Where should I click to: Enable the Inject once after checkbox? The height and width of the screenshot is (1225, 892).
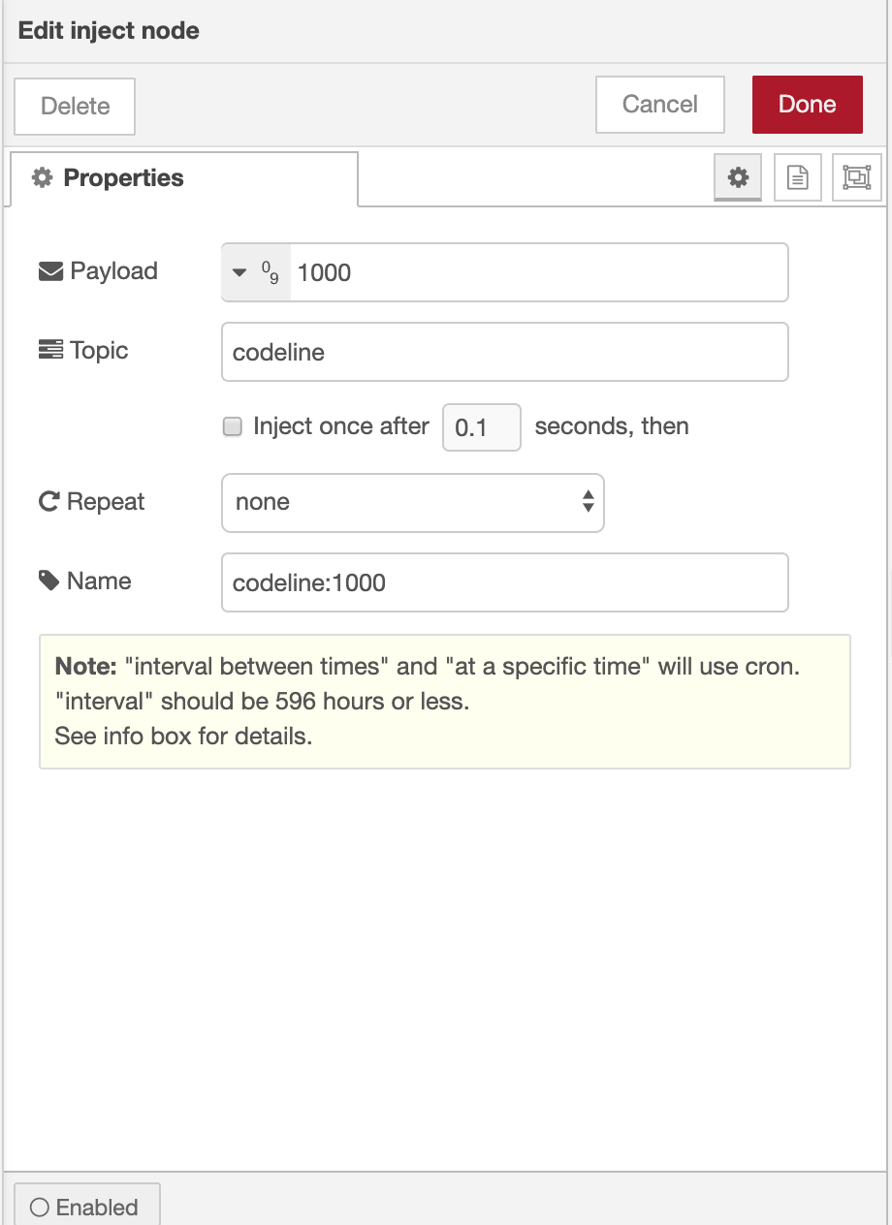[x=233, y=427]
